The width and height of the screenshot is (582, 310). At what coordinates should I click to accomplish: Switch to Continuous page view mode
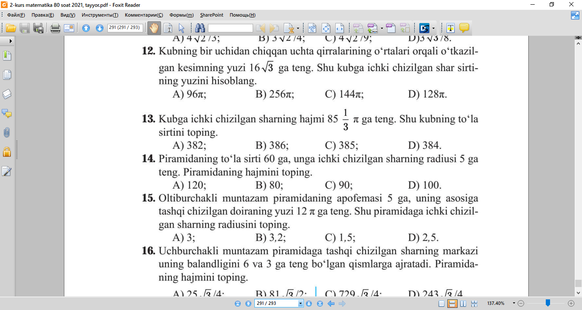coord(452,304)
